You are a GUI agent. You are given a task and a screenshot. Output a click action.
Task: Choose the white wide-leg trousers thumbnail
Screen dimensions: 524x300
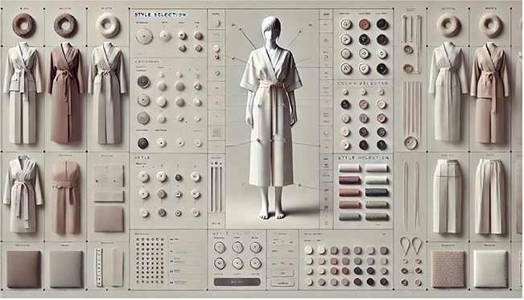tap(490, 196)
